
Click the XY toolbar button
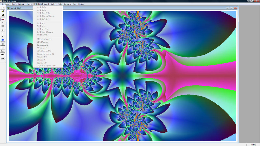point(3,30)
